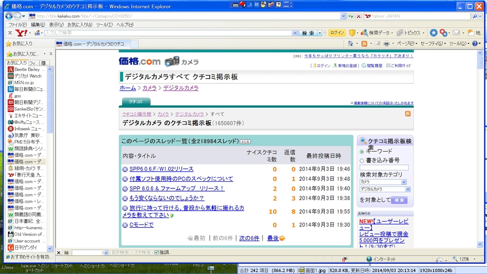Click the refresh icon beside address bar

(x=351, y=16)
